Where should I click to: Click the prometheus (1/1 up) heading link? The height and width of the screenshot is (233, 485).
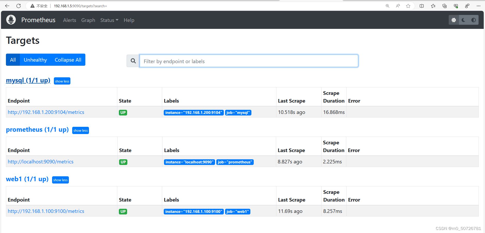(37, 130)
